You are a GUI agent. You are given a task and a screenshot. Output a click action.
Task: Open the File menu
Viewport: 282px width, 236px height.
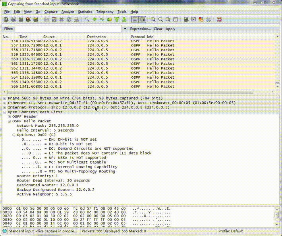7,12
